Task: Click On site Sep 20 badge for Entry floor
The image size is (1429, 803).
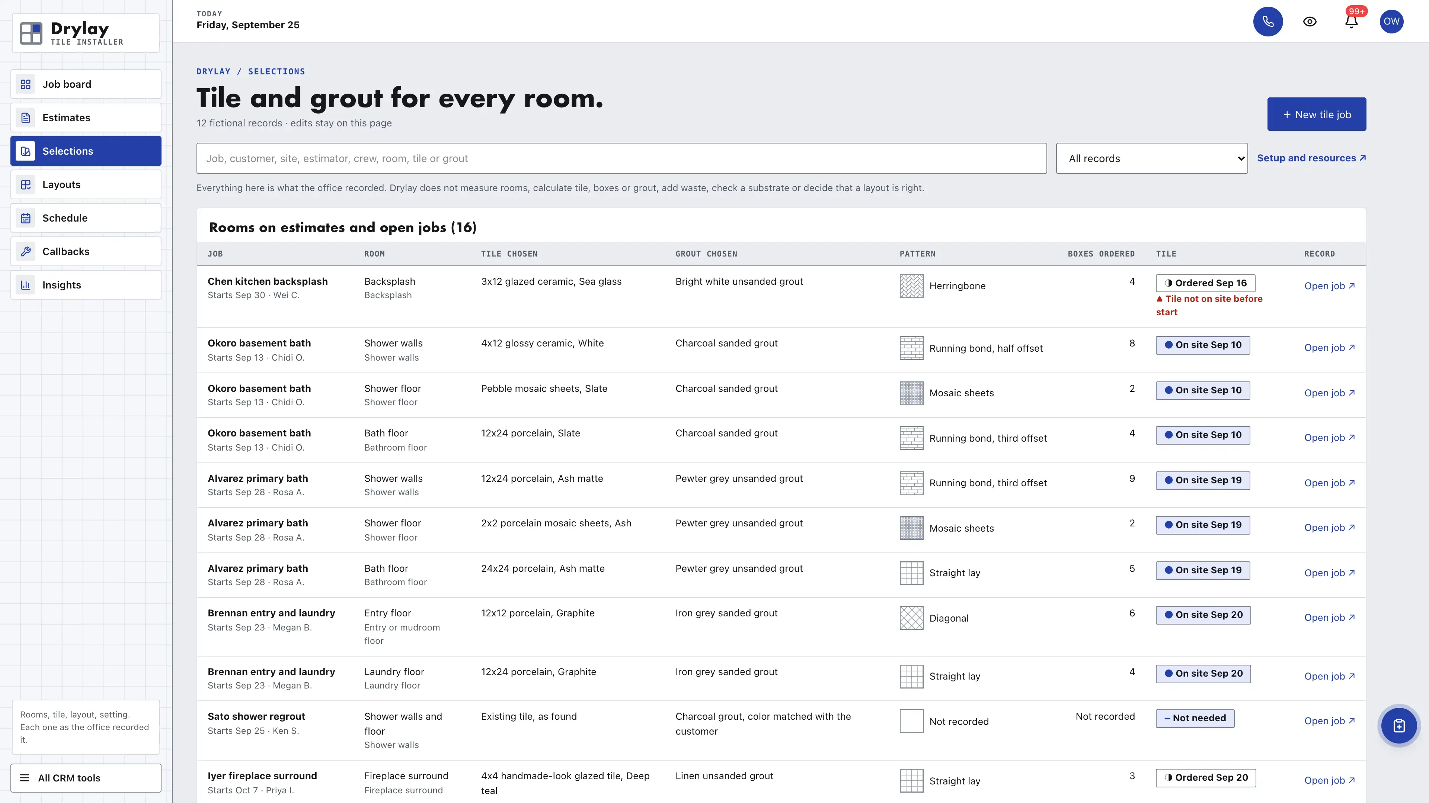Action: [x=1203, y=615]
